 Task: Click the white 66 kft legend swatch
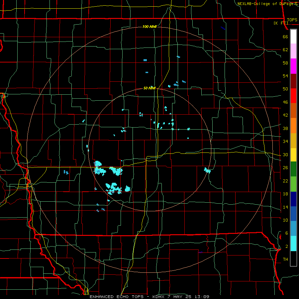(x=293, y=37)
